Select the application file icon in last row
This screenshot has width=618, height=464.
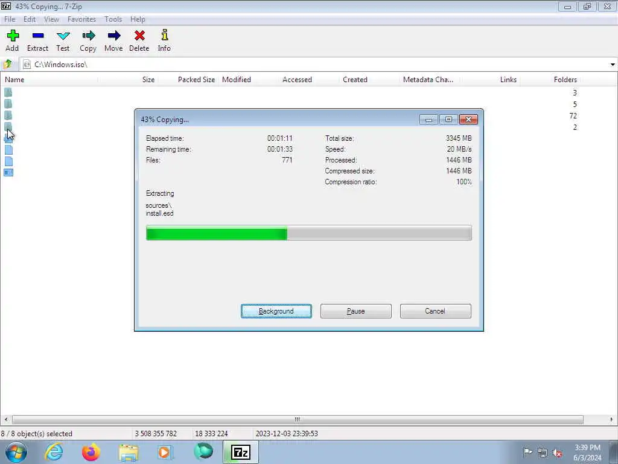(x=8, y=172)
